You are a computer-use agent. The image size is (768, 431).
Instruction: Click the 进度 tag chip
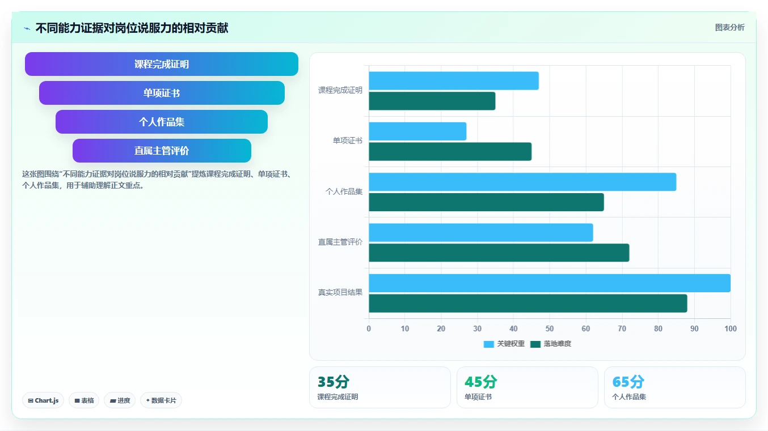pyautogui.click(x=120, y=400)
